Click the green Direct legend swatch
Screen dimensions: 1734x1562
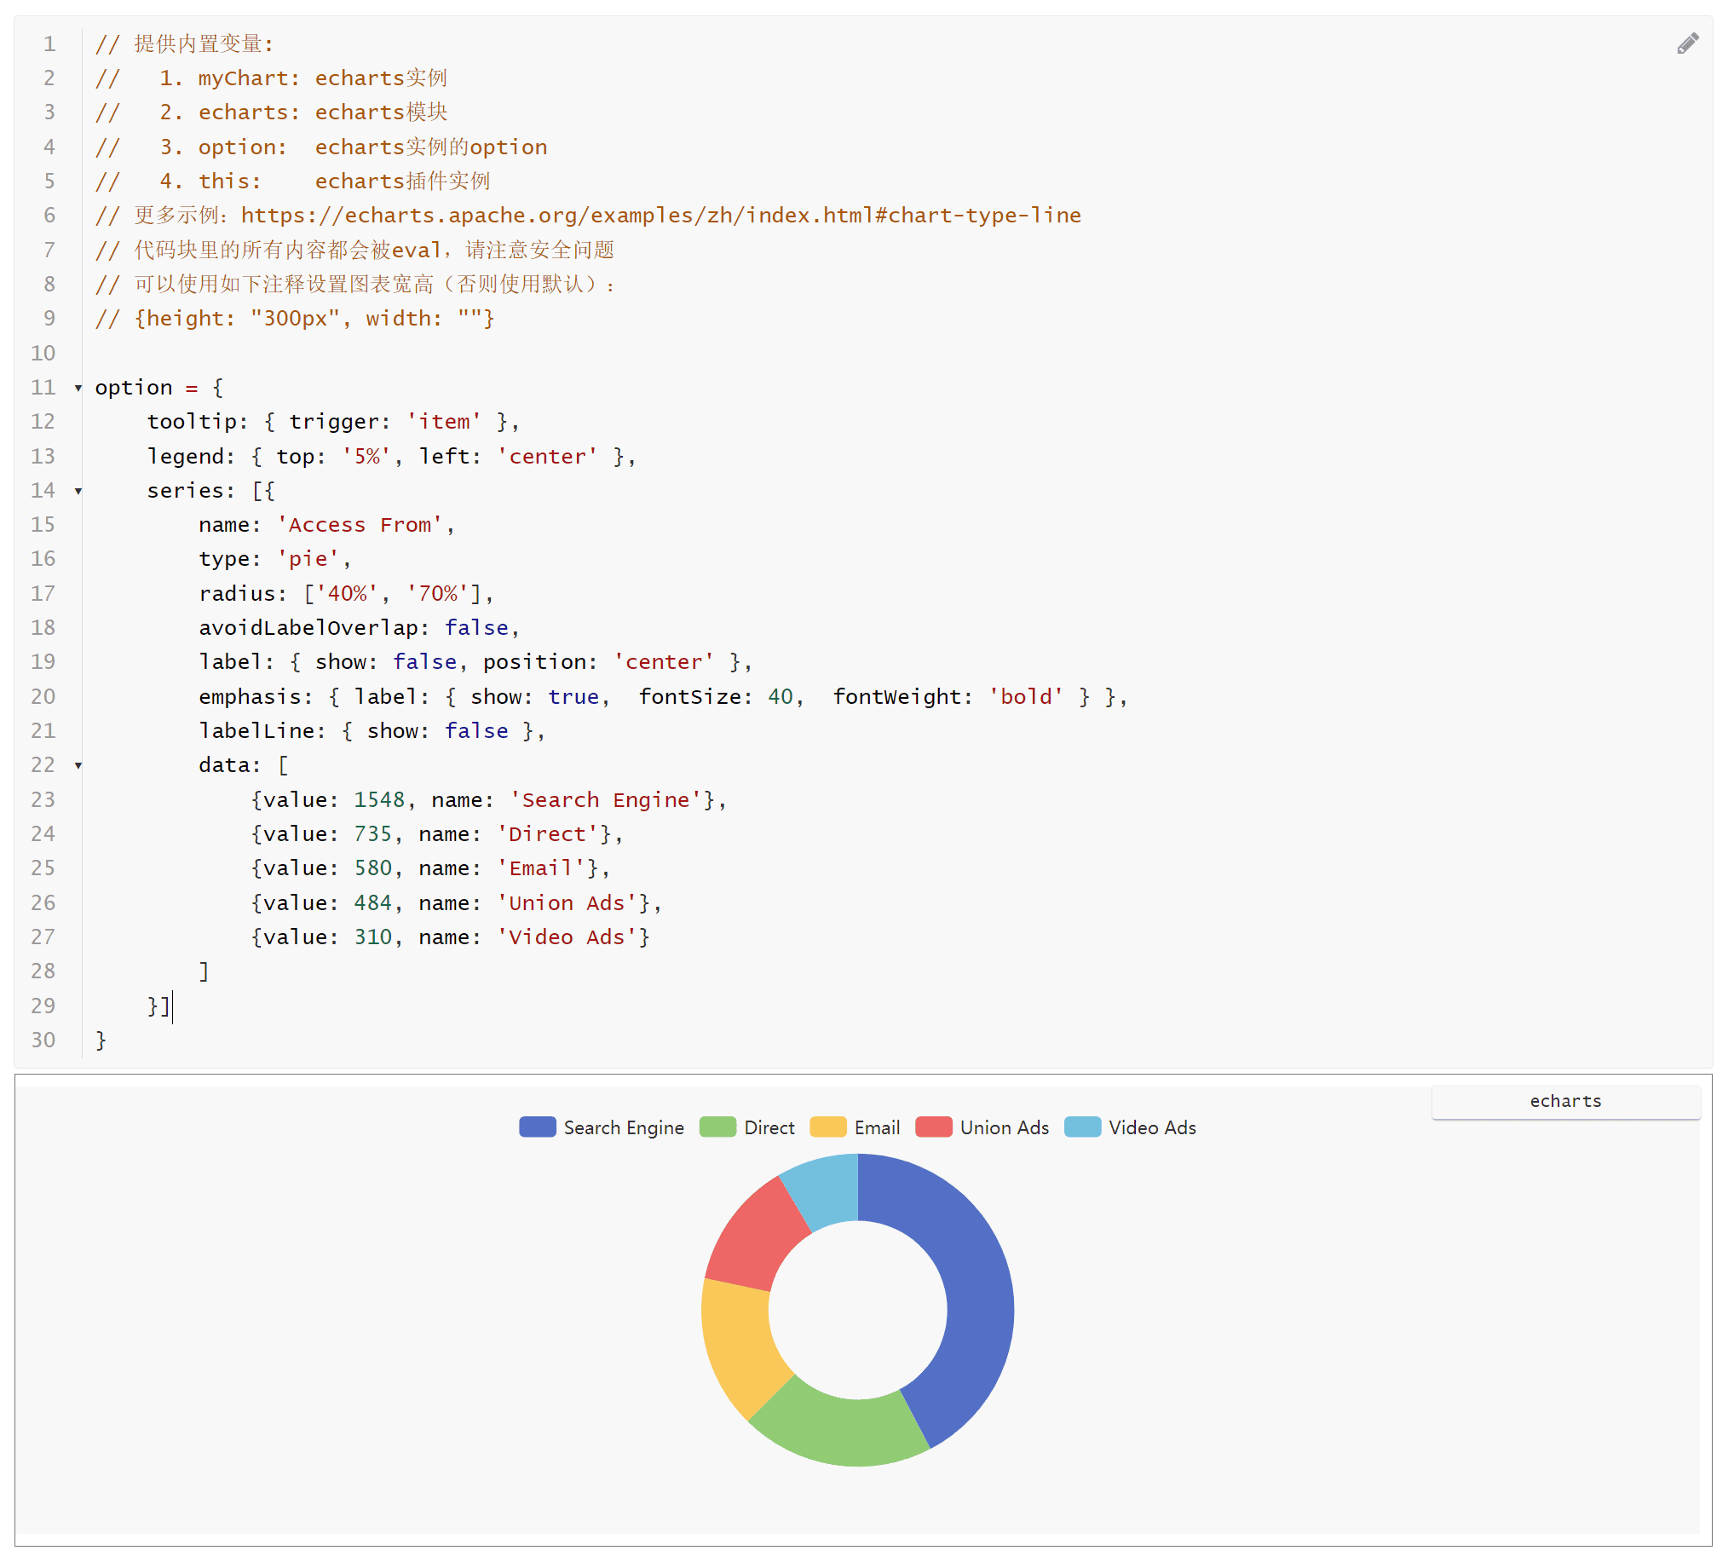[x=717, y=1127]
